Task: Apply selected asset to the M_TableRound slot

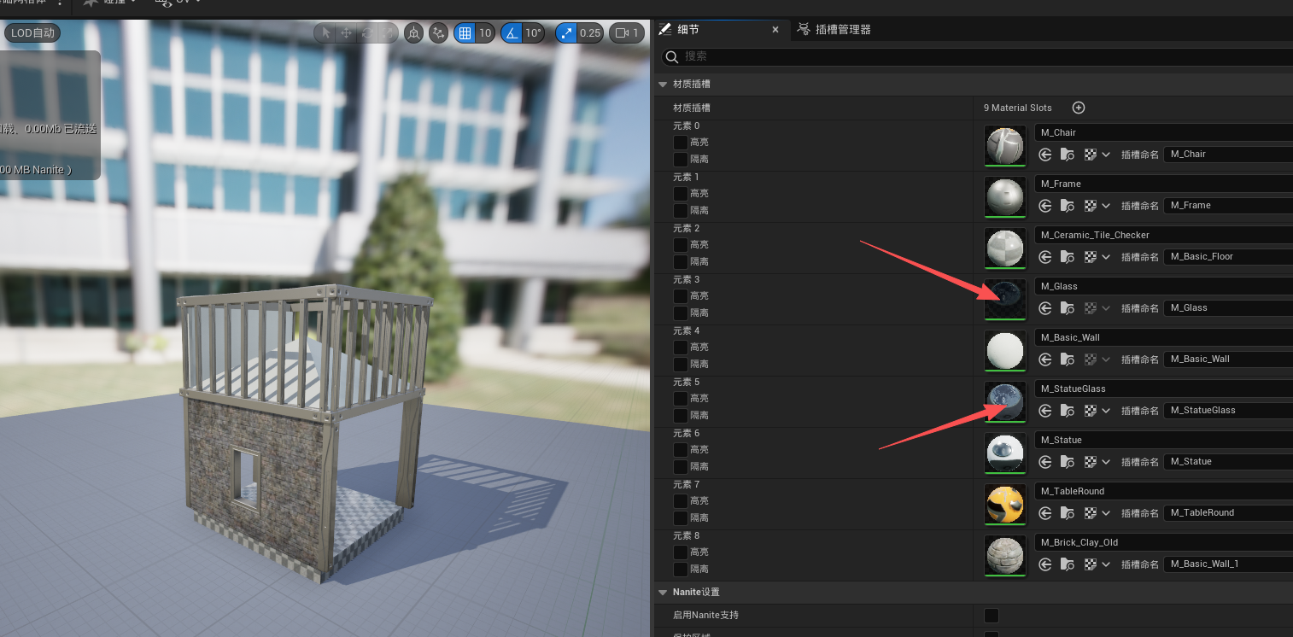Action: tap(1045, 513)
